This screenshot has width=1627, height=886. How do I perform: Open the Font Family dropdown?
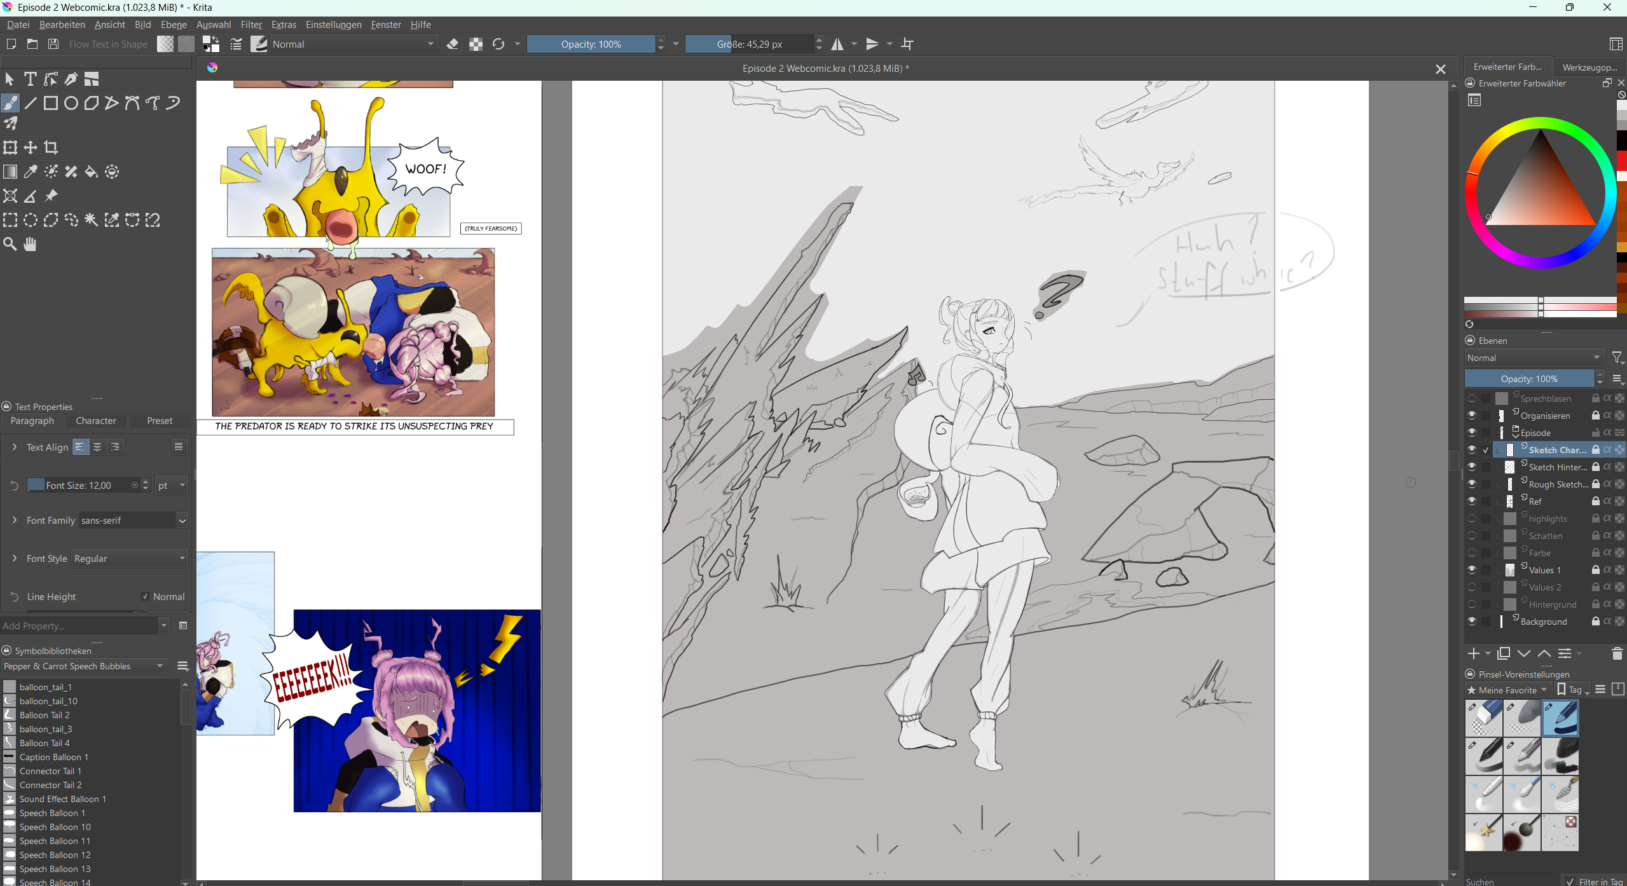point(182,521)
